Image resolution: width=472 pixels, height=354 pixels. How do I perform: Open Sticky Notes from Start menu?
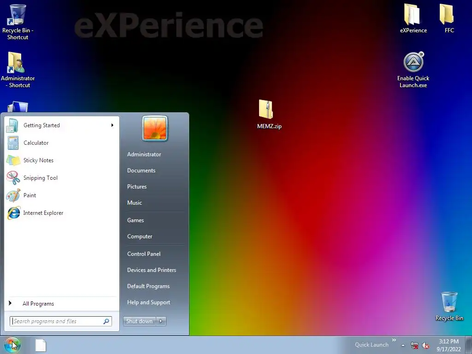[62, 160]
